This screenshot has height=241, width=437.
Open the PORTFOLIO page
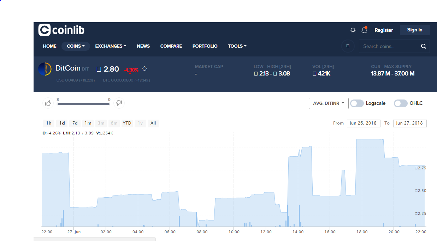click(205, 46)
